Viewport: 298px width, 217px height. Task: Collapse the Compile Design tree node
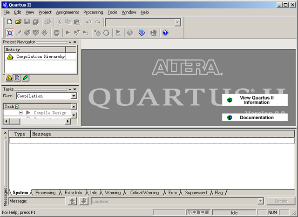coord(21,113)
